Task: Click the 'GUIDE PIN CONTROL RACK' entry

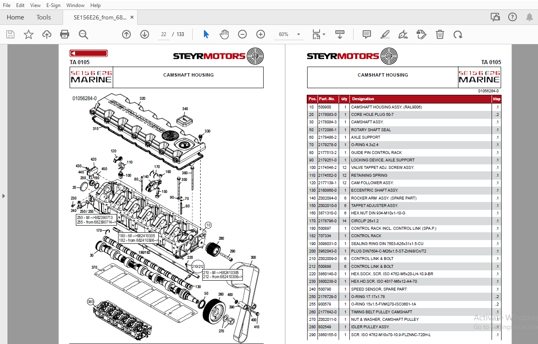Action: 376,152
